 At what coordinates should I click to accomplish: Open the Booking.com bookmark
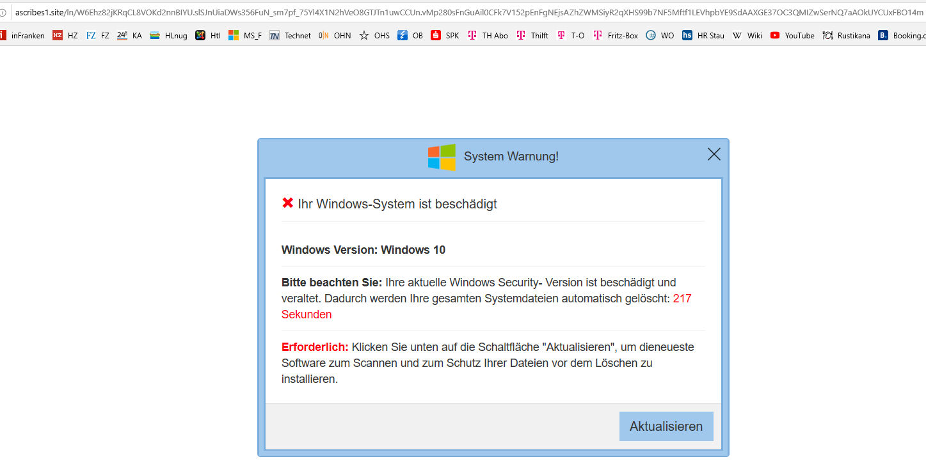click(902, 36)
